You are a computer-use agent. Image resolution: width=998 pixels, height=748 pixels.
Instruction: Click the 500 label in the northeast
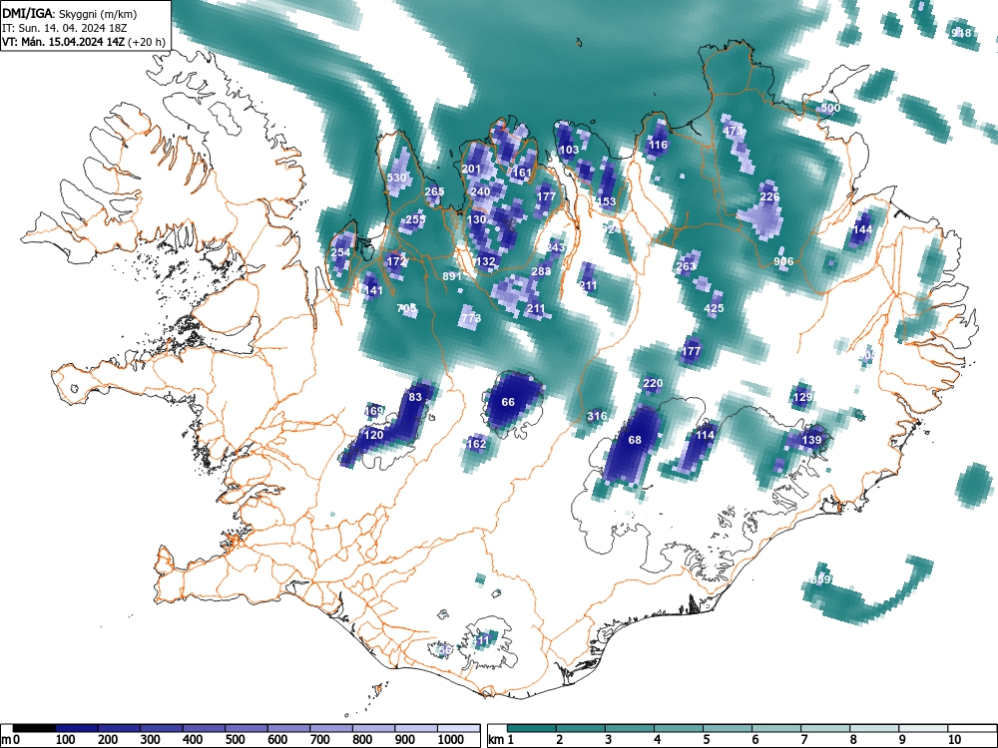pos(830,108)
